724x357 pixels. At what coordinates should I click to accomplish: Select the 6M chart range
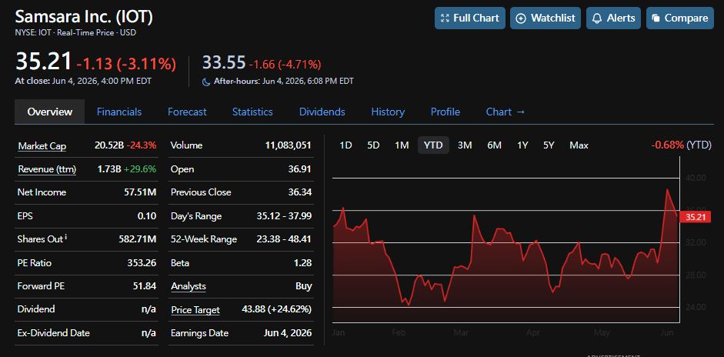point(494,145)
